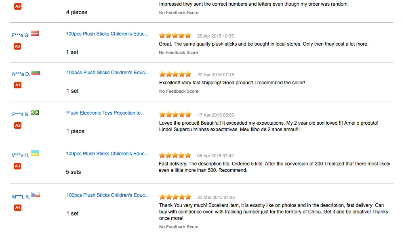Click the A3 badge under V***v H.
This screenshot has width=404, height=236.
[x=17, y=166]
